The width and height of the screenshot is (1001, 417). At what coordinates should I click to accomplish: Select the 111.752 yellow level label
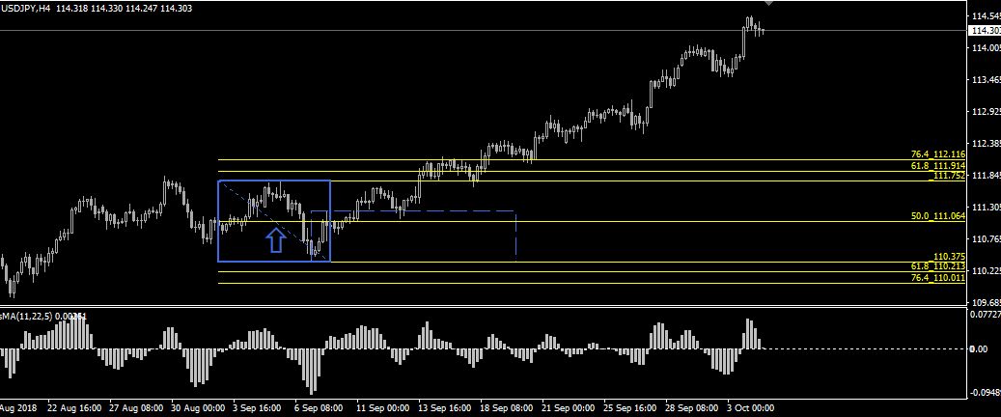[x=947, y=177]
